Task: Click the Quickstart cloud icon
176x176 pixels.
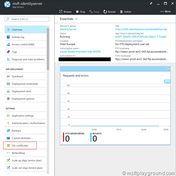Action: (8, 76)
